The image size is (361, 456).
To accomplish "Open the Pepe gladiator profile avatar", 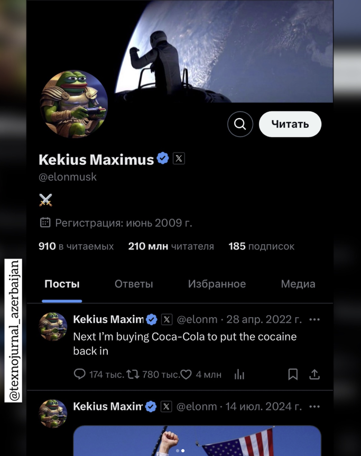I will click(74, 104).
